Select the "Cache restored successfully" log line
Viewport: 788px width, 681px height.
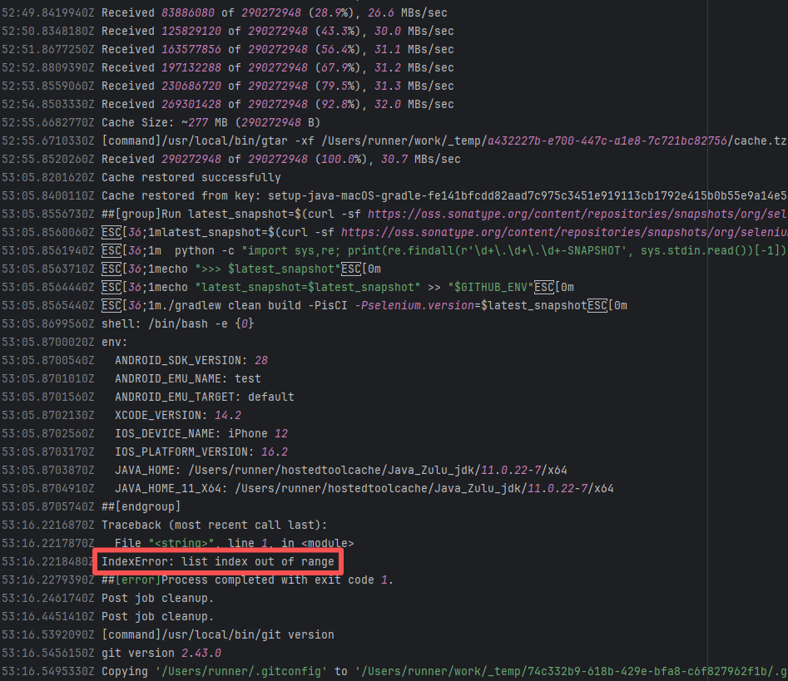191,177
